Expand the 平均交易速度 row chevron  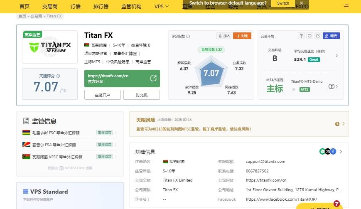(336, 56)
